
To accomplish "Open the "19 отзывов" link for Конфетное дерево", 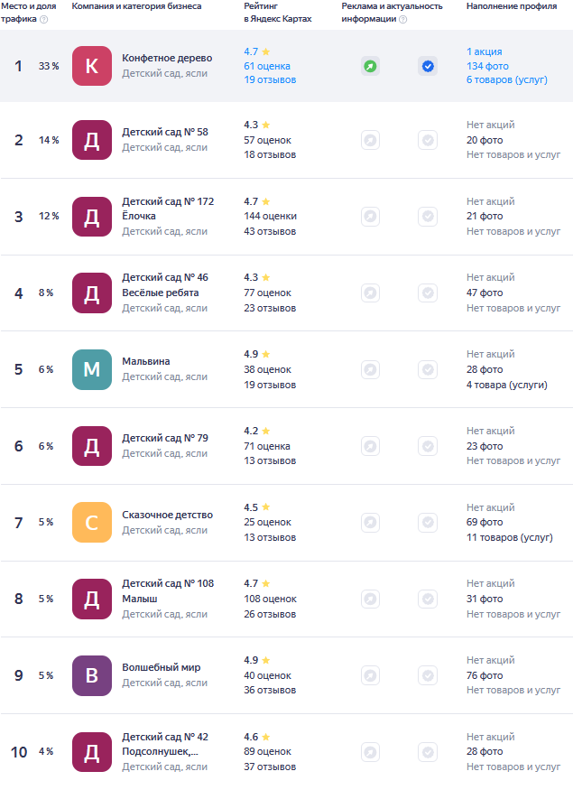I will 270,79.
